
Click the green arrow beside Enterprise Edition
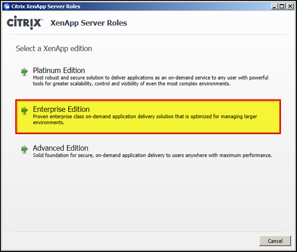pos(25,110)
